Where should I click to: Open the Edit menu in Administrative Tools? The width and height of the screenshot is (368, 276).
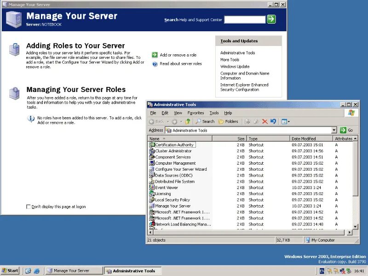pyautogui.click(x=165, y=113)
